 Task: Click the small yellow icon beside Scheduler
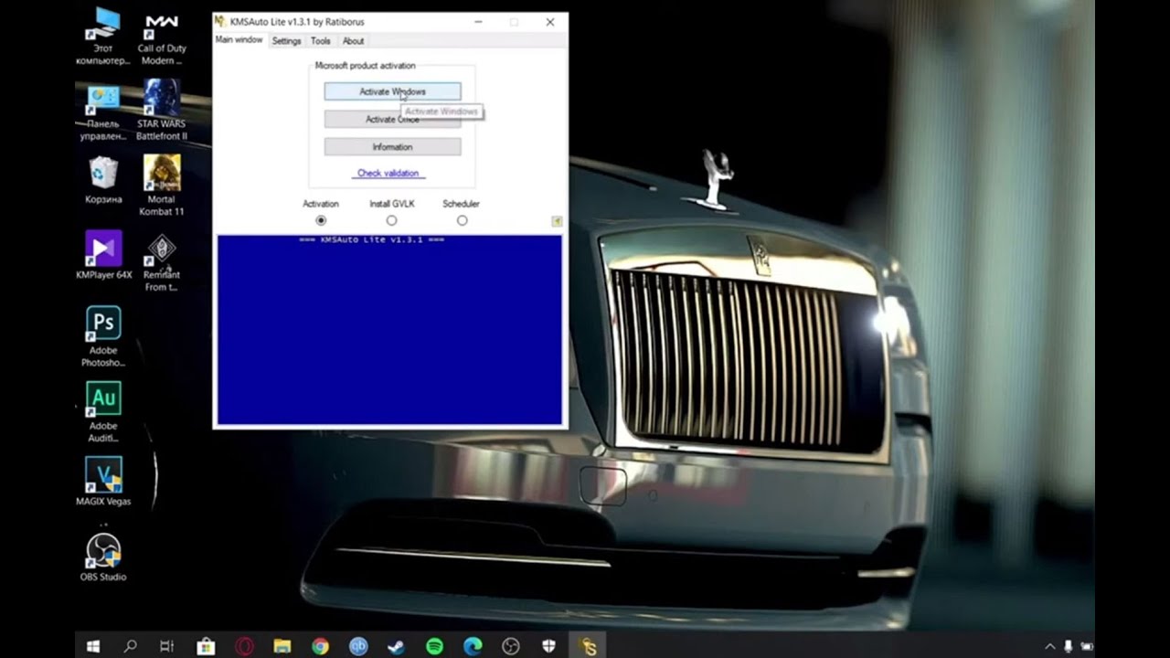click(557, 221)
